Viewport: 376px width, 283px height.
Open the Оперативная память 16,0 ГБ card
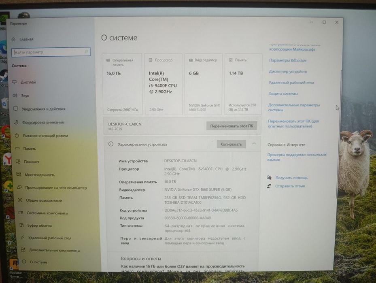pos(122,84)
